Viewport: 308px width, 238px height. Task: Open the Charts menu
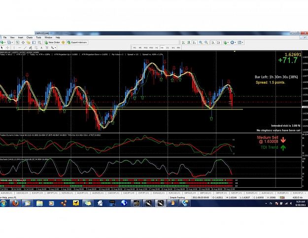coord(30,37)
